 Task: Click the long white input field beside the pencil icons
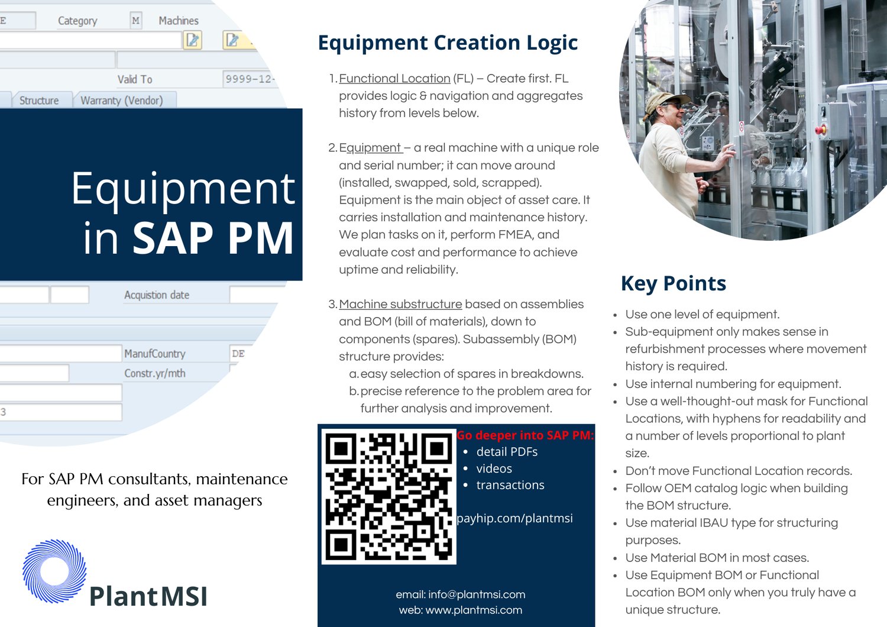coord(90,40)
